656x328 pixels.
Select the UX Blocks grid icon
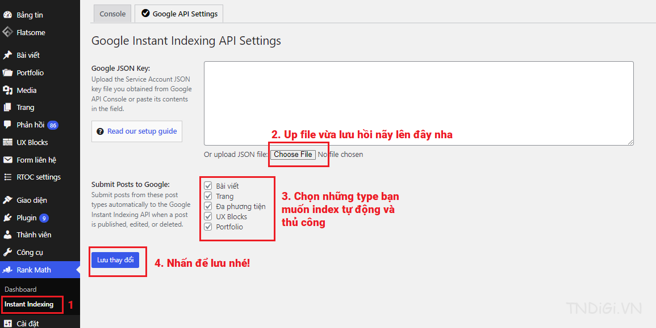click(7, 142)
